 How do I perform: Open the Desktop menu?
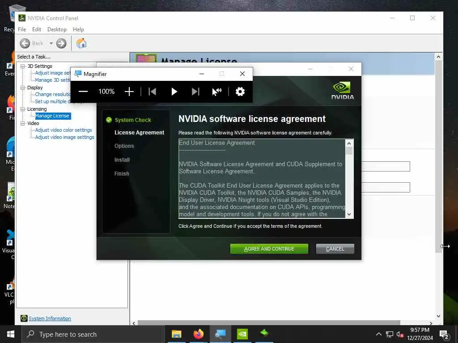[57, 29]
